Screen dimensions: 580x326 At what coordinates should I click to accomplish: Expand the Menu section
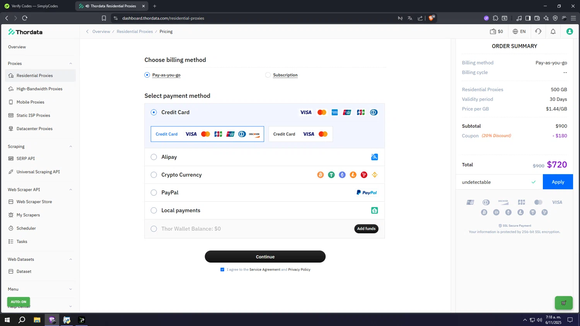tap(70, 289)
